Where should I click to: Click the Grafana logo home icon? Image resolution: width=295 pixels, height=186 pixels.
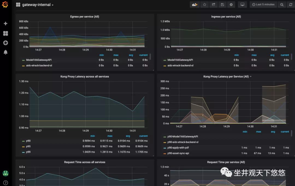5,5
